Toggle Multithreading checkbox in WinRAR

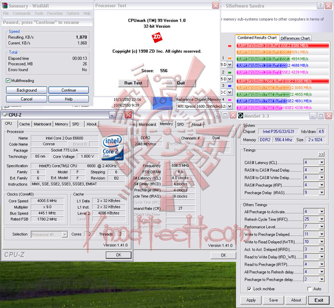coord(8,80)
